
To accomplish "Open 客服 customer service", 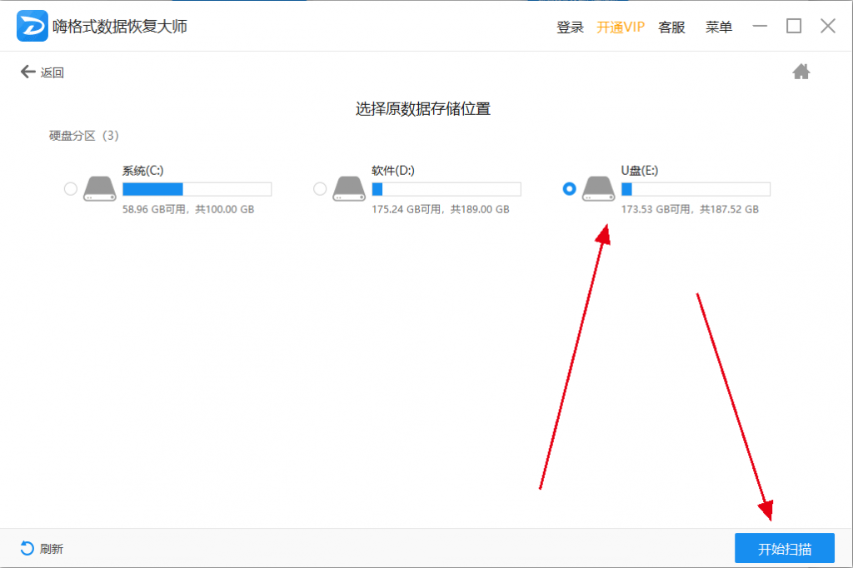I will (x=671, y=27).
